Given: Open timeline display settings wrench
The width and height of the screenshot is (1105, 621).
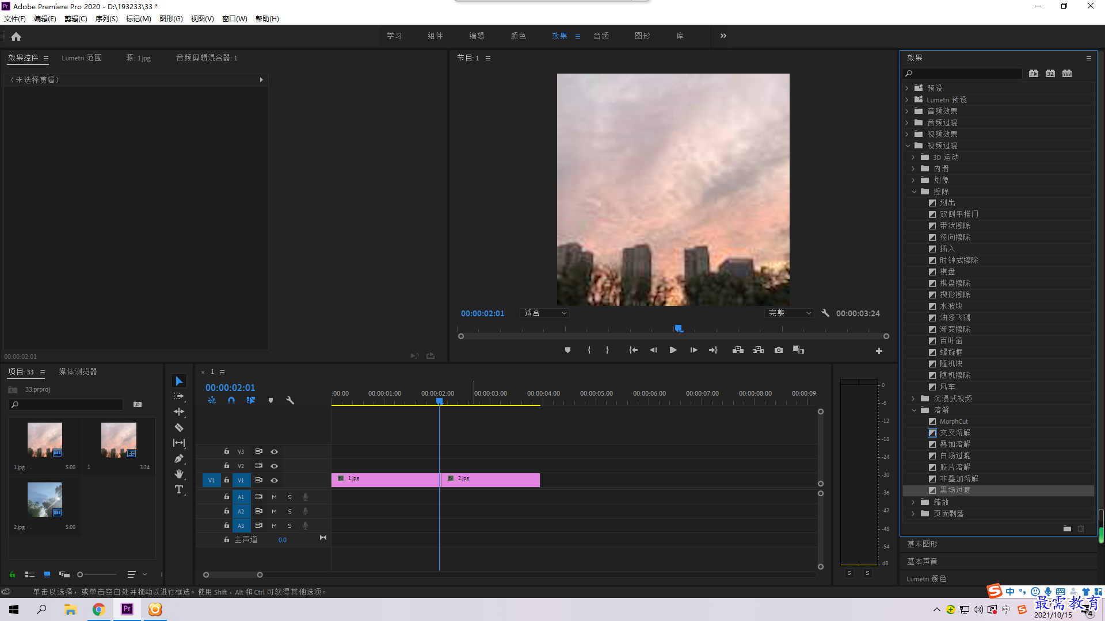Looking at the screenshot, I should (x=290, y=400).
